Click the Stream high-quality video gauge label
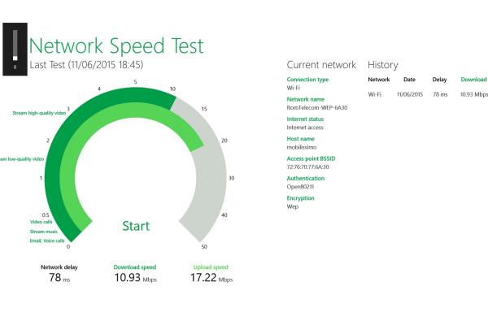Screen dimensions: 488x325 coord(39,113)
